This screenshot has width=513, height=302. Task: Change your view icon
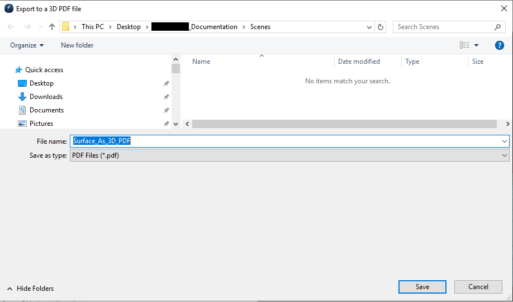(x=464, y=45)
